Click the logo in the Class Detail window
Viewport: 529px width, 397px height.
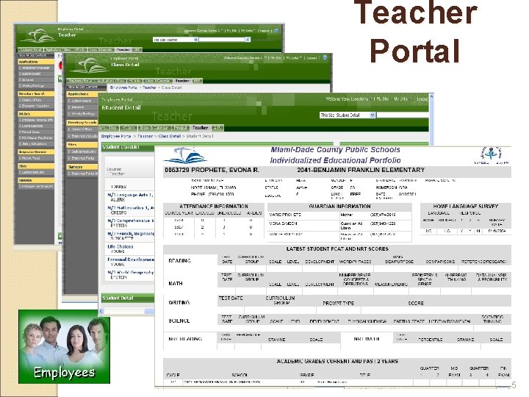(x=89, y=65)
